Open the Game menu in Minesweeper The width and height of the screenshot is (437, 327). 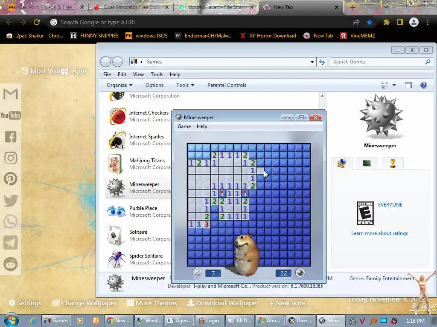[184, 126]
